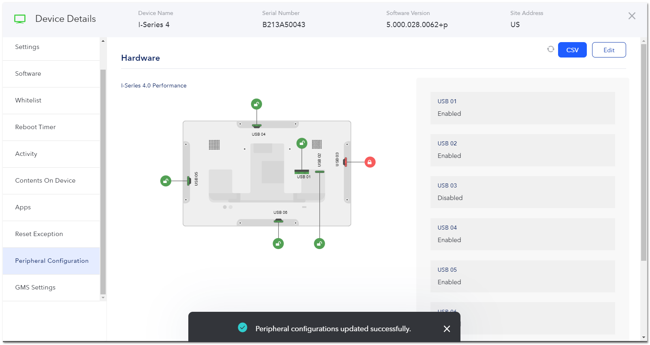Click the I-Series 4.0 Performance label
This screenshot has height=345, width=650.
tap(154, 85)
